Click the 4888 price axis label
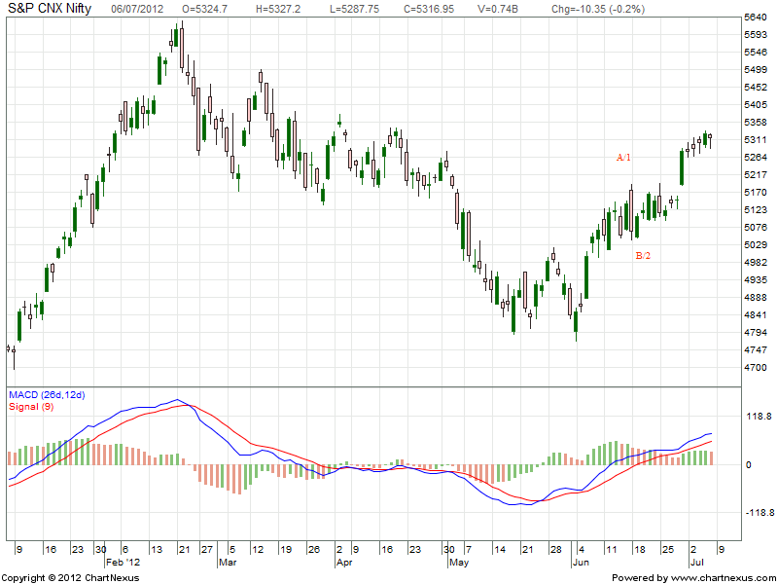Screen dimensions: 778x584 click(x=757, y=298)
